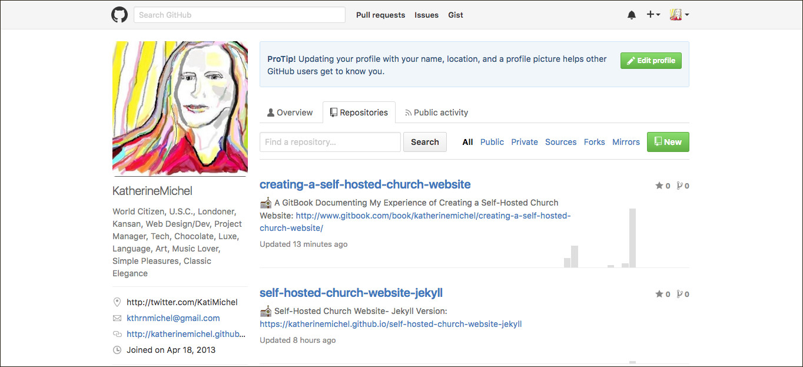The height and width of the screenshot is (367, 803).
Task: Switch to the Overview tab
Action: (290, 113)
